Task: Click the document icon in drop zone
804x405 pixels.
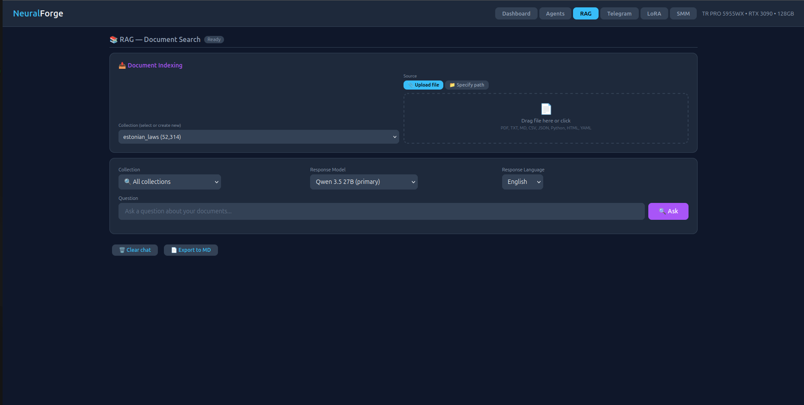Action: (x=546, y=109)
